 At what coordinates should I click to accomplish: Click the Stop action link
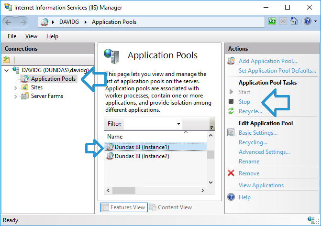click(244, 102)
